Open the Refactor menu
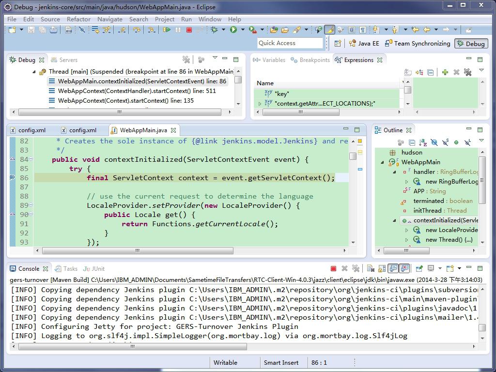Image resolution: width=496 pixels, height=372 pixels. point(79,19)
